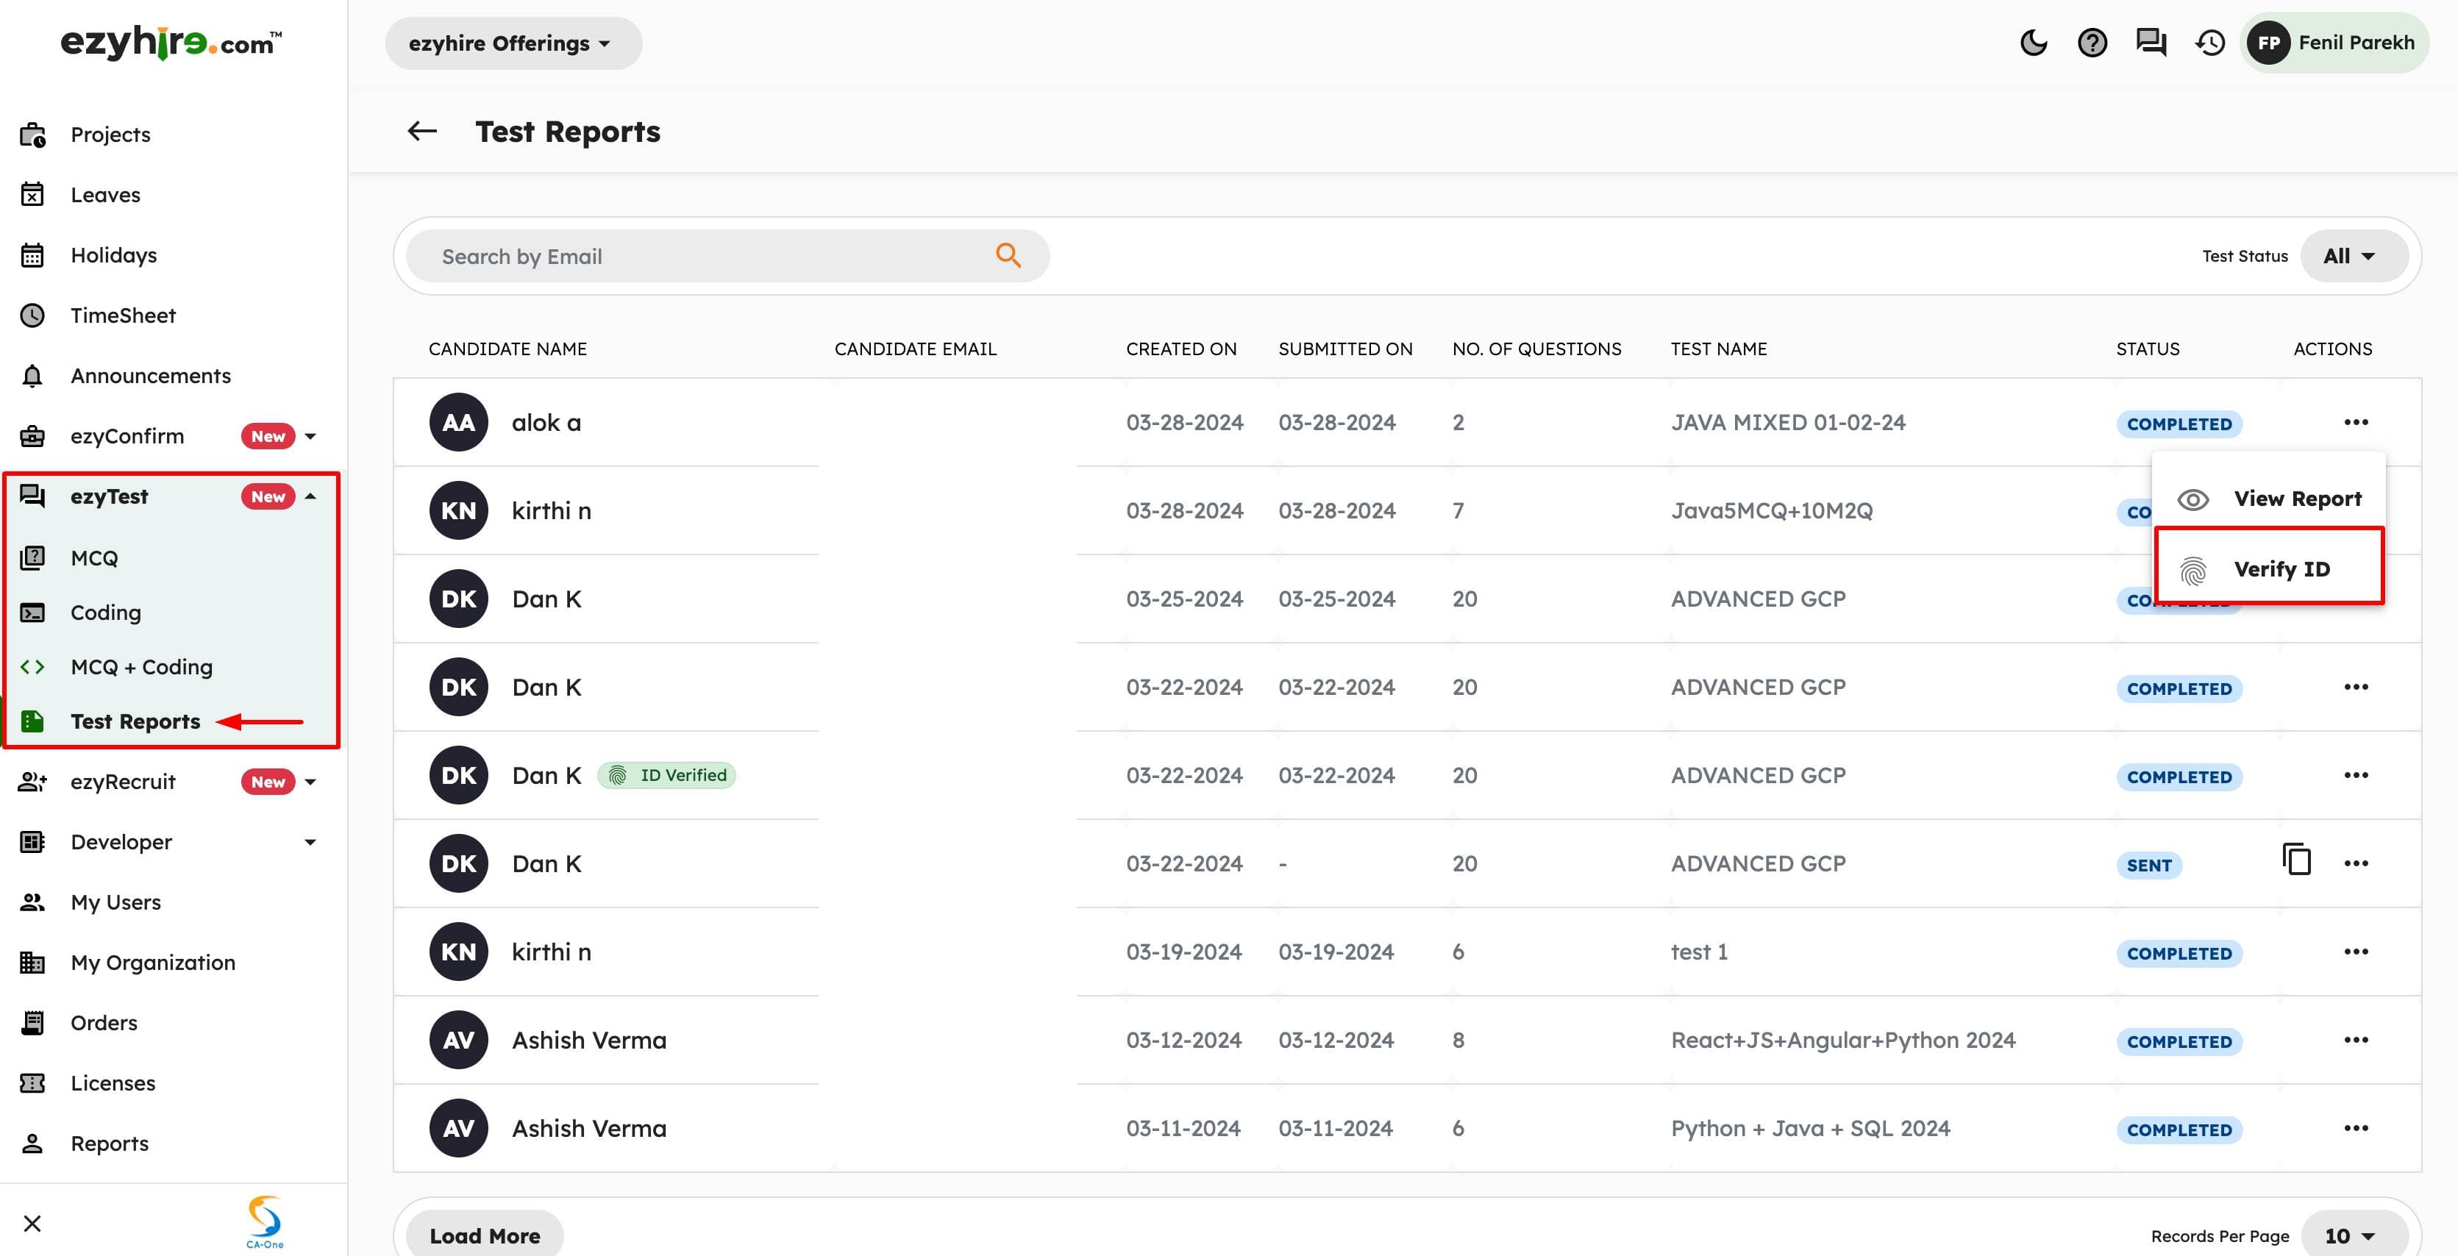Open actions menu for alok a row
The width and height of the screenshot is (2458, 1256).
[x=2356, y=423]
